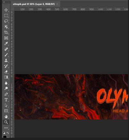
Task: Click the ruler origin corner box
Action: tap(12, 9)
